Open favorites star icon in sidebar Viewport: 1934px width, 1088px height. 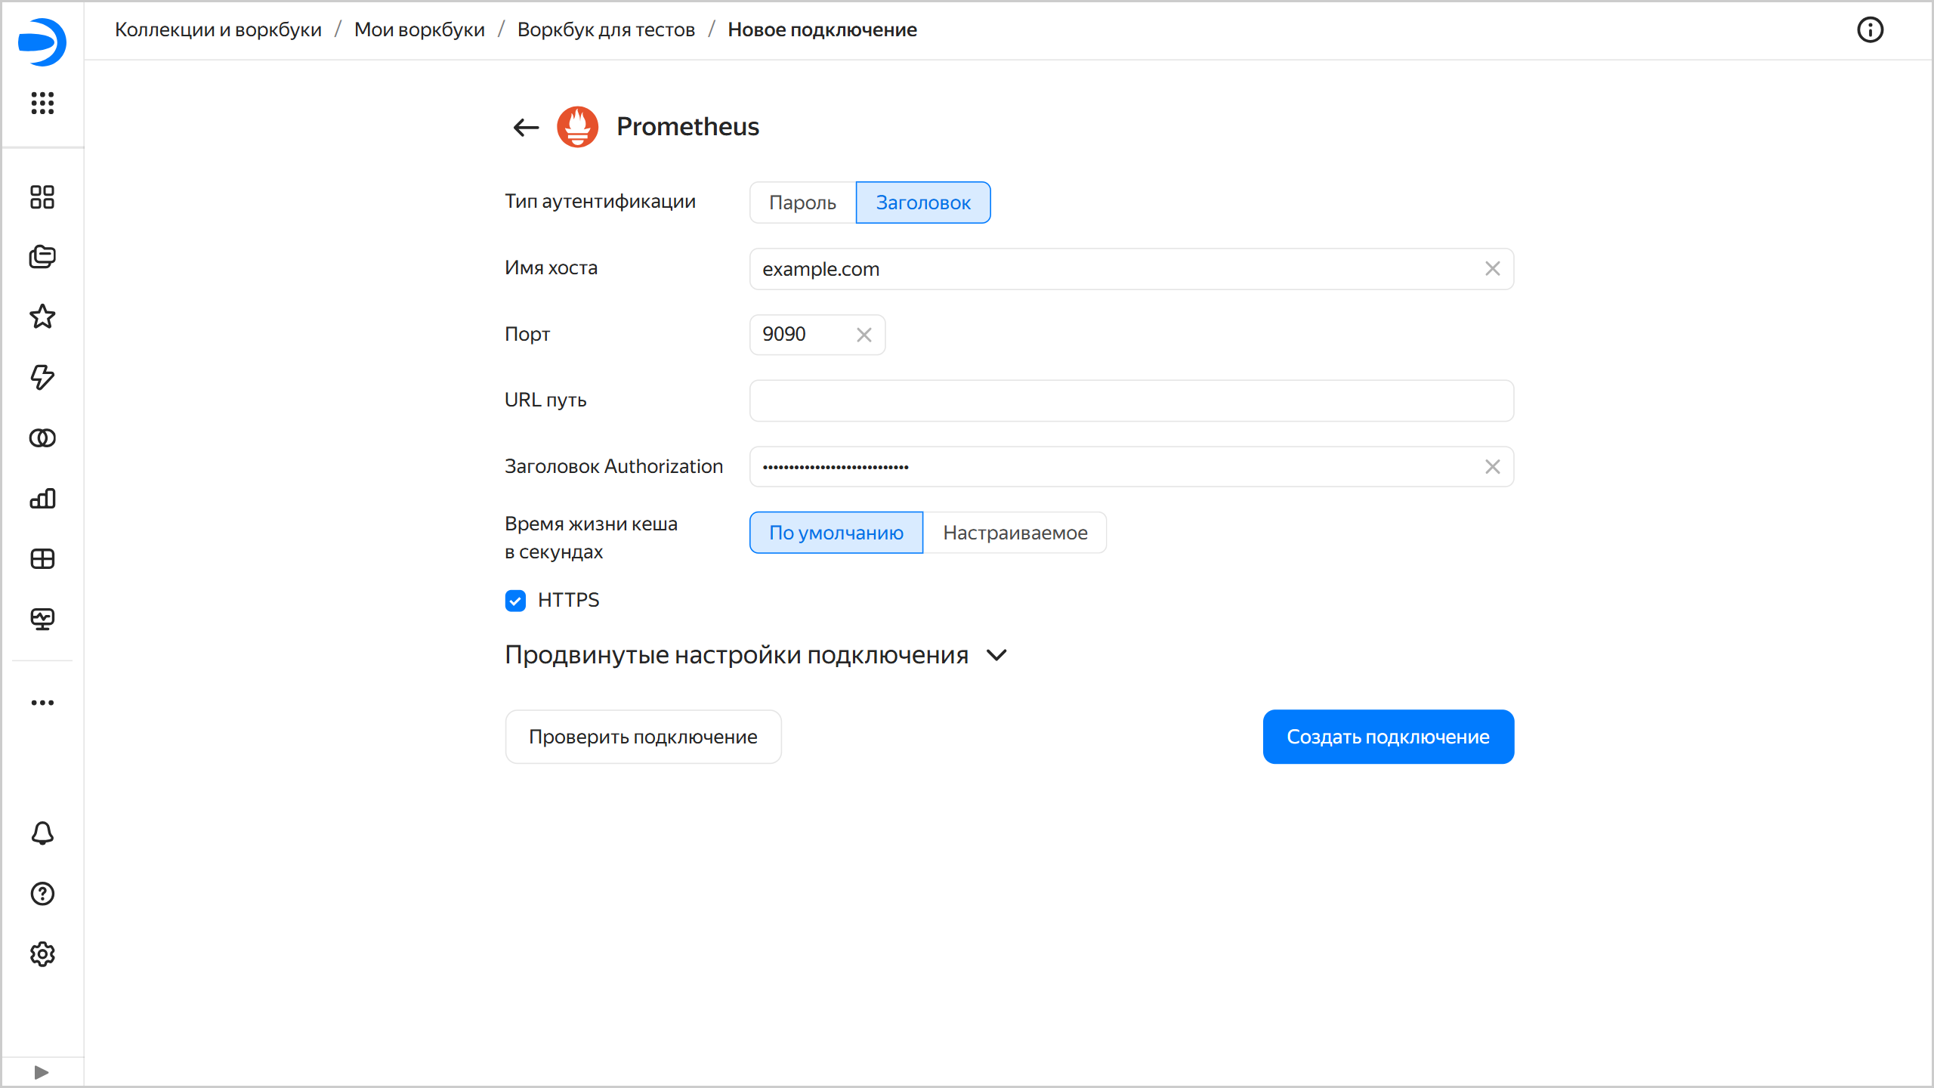coord(42,317)
